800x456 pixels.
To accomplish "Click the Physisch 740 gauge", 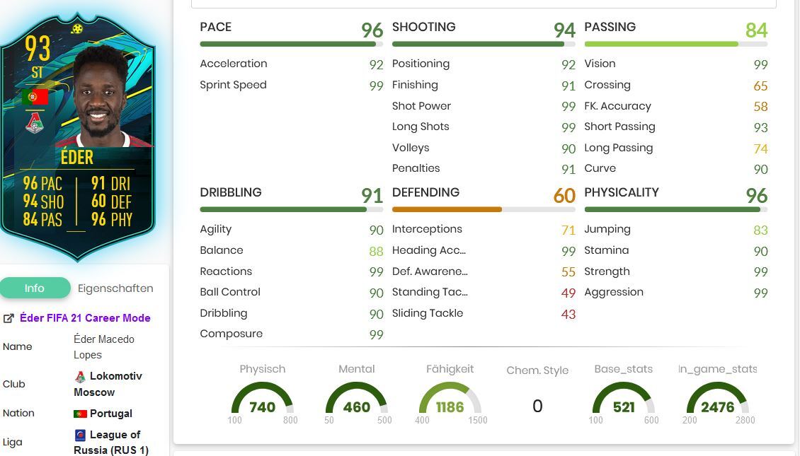I will coord(262,402).
